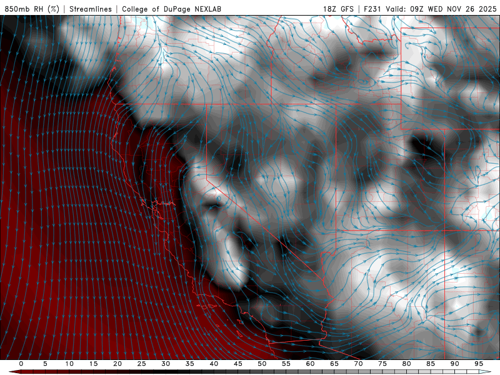Viewport: 500px width, 375px height.
Task: Click the '25' value on color scale
Action: pos(142,364)
